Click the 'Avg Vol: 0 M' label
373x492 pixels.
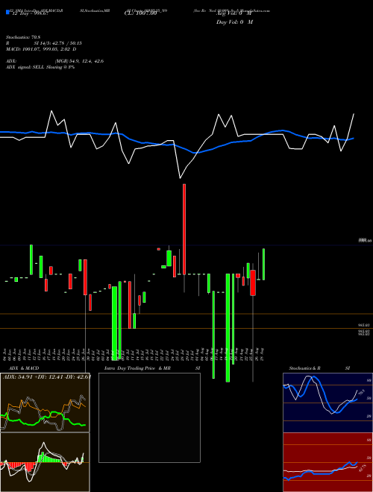[234, 14]
